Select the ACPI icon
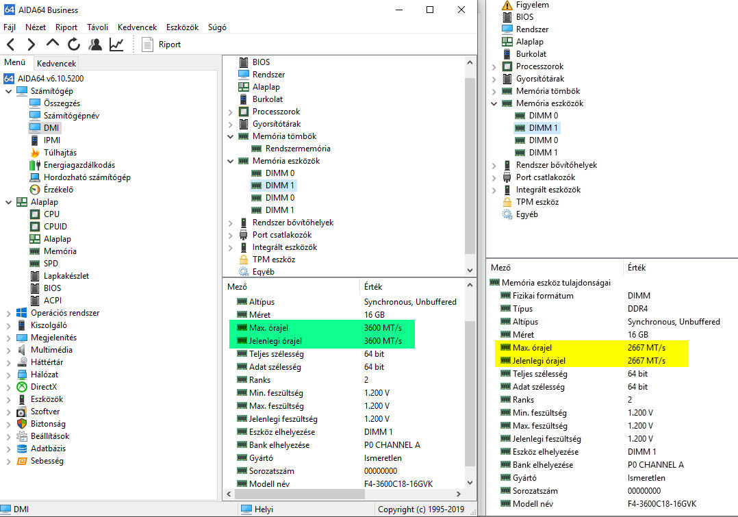The height and width of the screenshot is (517, 738). [x=34, y=301]
